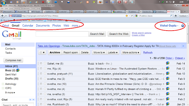Show the next ad with the right arrow
The height and width of the screenshot is (106, 189).
tap(183, 46)
